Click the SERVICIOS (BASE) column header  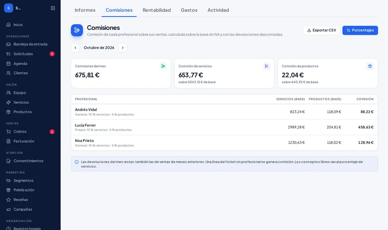tap(291, 99)
